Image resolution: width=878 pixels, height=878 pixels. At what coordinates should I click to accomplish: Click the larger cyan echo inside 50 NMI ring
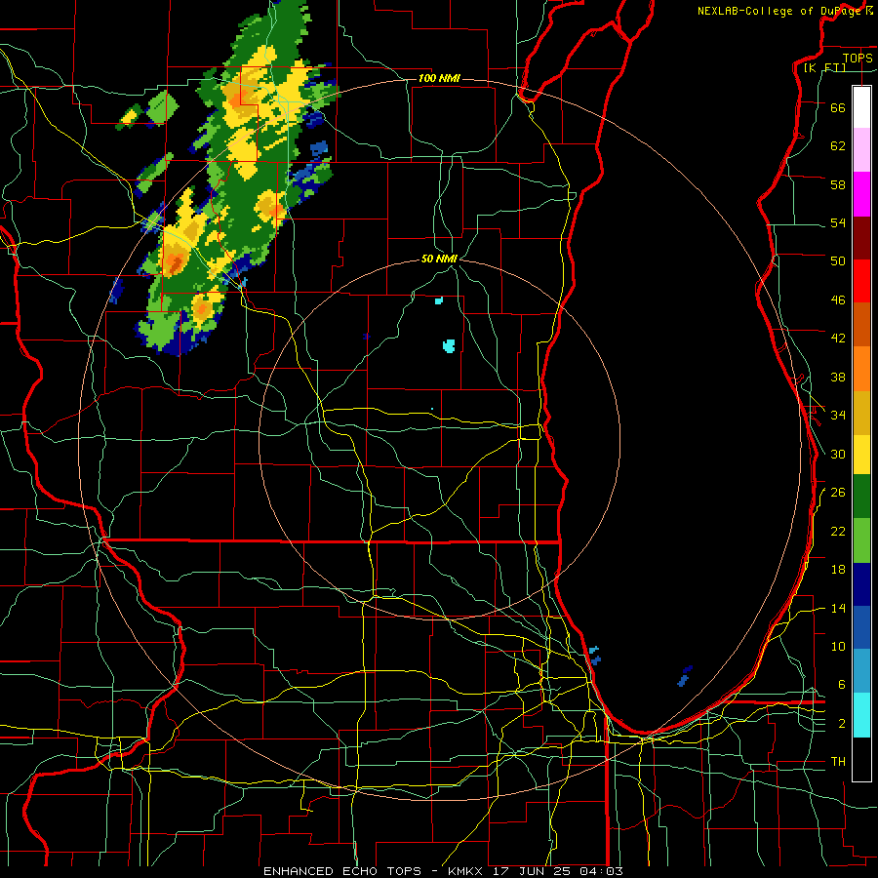pyautogui.click(x=449, y=345)
